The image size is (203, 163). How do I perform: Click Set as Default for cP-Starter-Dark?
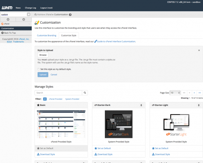104,148
